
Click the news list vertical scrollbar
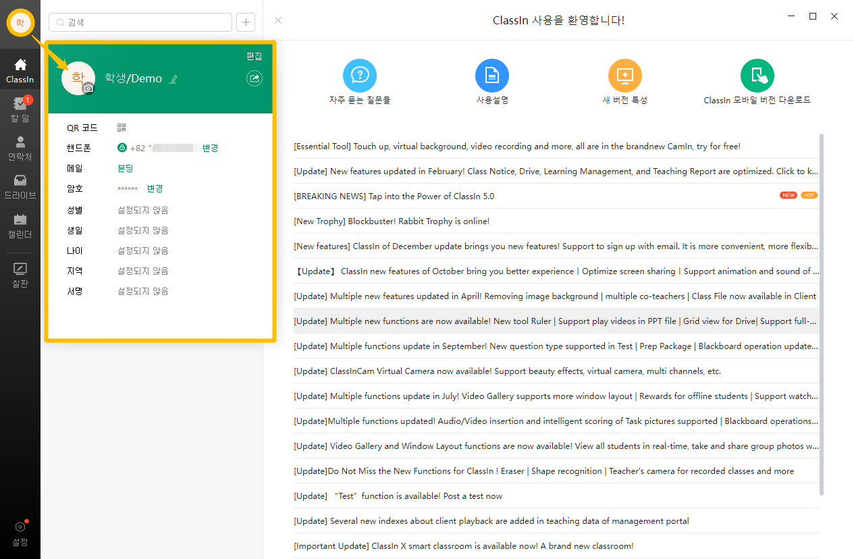822,315
